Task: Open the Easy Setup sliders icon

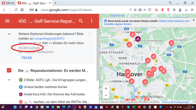Action: click(x=192, y=10)
